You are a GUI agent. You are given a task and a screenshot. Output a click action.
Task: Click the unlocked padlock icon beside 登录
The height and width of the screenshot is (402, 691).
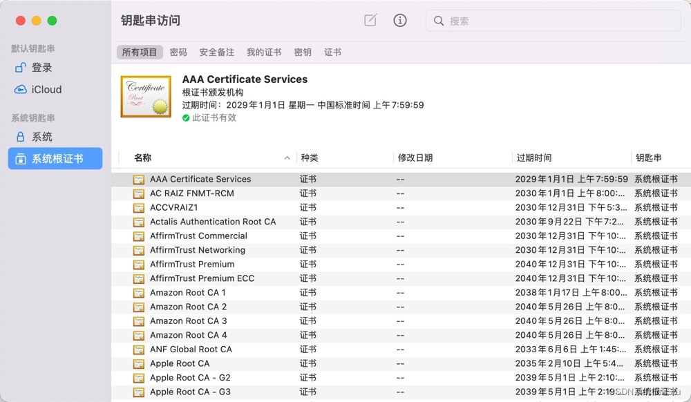pos(20,68)
